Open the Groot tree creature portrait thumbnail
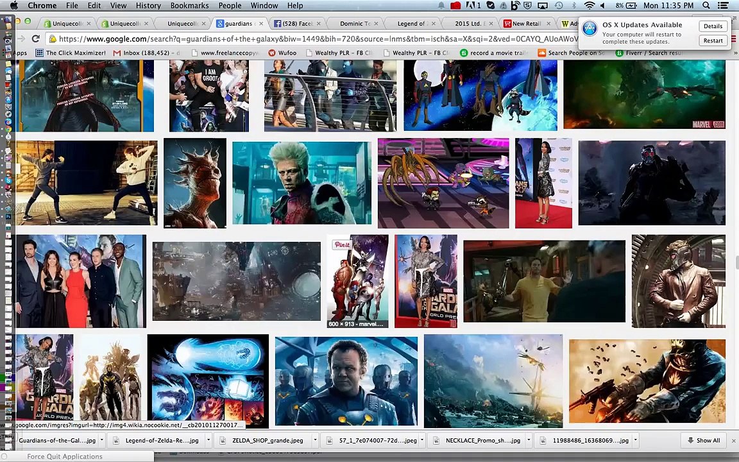This screenshot has height=462, width=739. (194, 184)
